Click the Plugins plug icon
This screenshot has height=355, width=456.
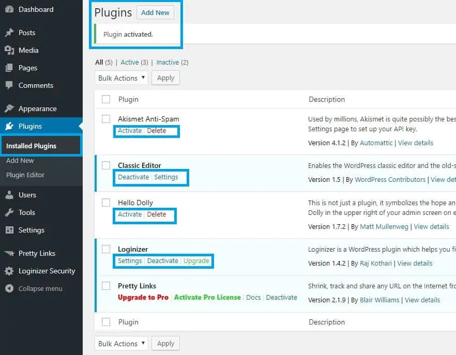(9, 126)
